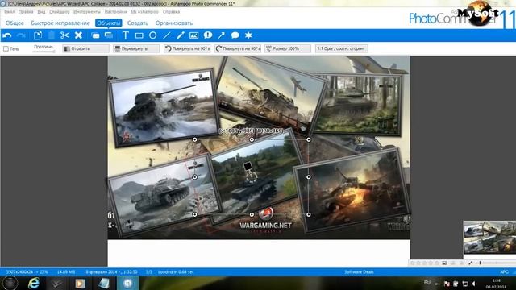Click the Размер 100% button
Viewport: 516px width, 290px height.
pos(288,48)
